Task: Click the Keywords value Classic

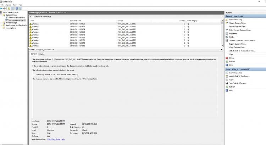Action: click(85, 130)
